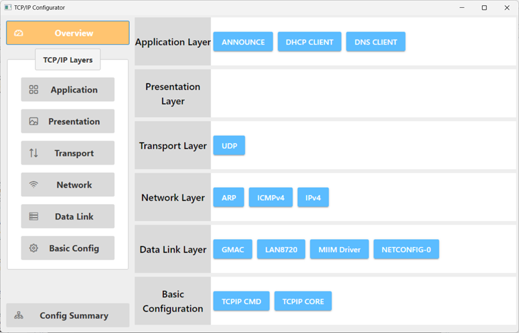Open the LAN8720 PHY component

[281, 249]
